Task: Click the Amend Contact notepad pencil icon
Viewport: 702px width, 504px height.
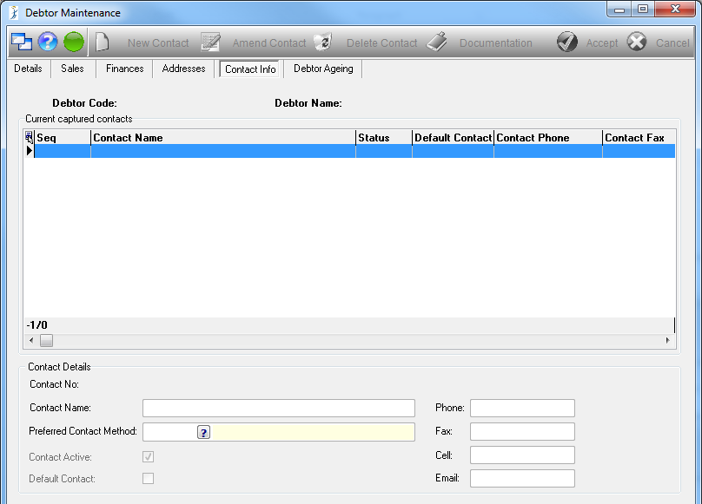Action: coord(210,42)
